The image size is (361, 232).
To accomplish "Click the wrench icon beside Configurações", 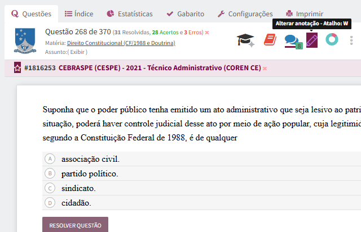I will coord(221,14).
